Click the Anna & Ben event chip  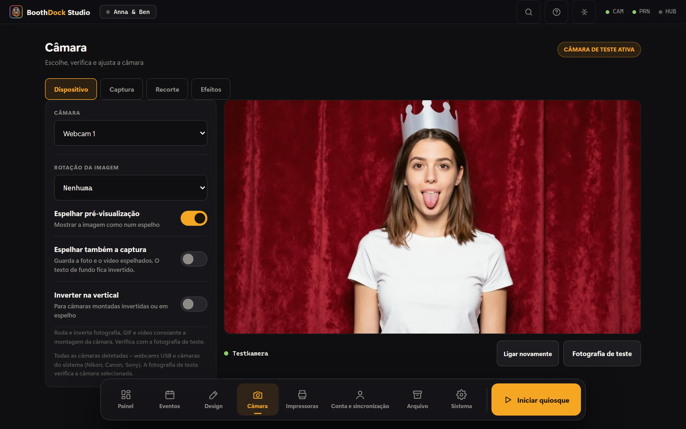click(128, 12)
